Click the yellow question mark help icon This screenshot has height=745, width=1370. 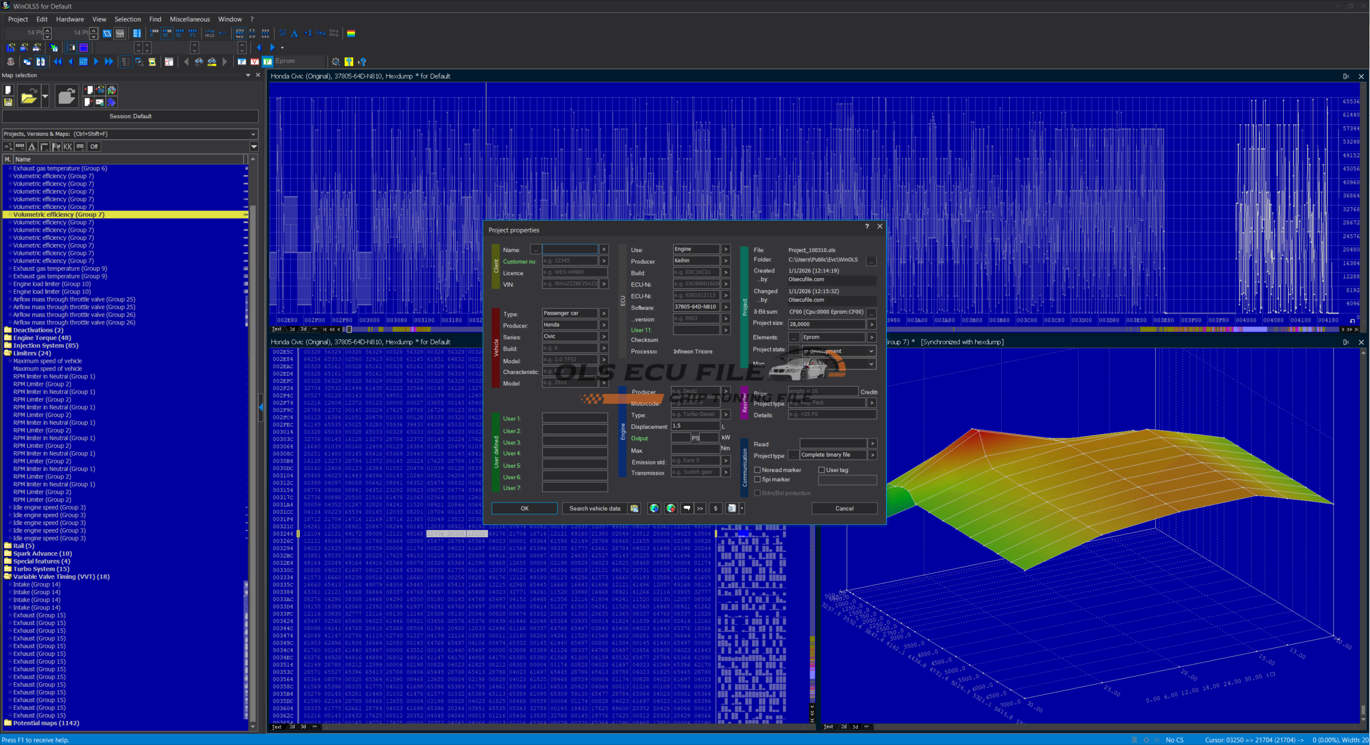click(x=349, y=62)
